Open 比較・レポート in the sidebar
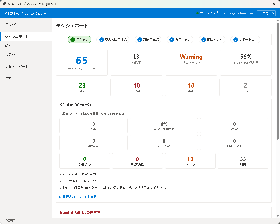This screenshot has height=224, width=280. coord(17,66)
